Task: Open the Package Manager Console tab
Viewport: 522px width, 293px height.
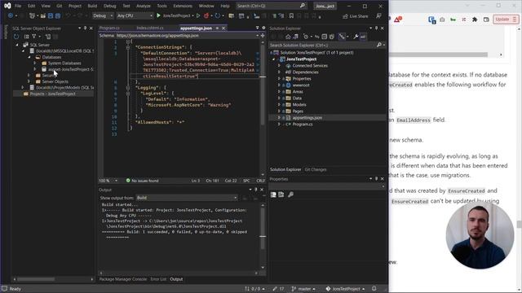Action: click(123, 279)
